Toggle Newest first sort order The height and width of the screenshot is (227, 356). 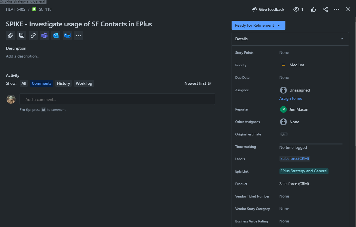198,83
